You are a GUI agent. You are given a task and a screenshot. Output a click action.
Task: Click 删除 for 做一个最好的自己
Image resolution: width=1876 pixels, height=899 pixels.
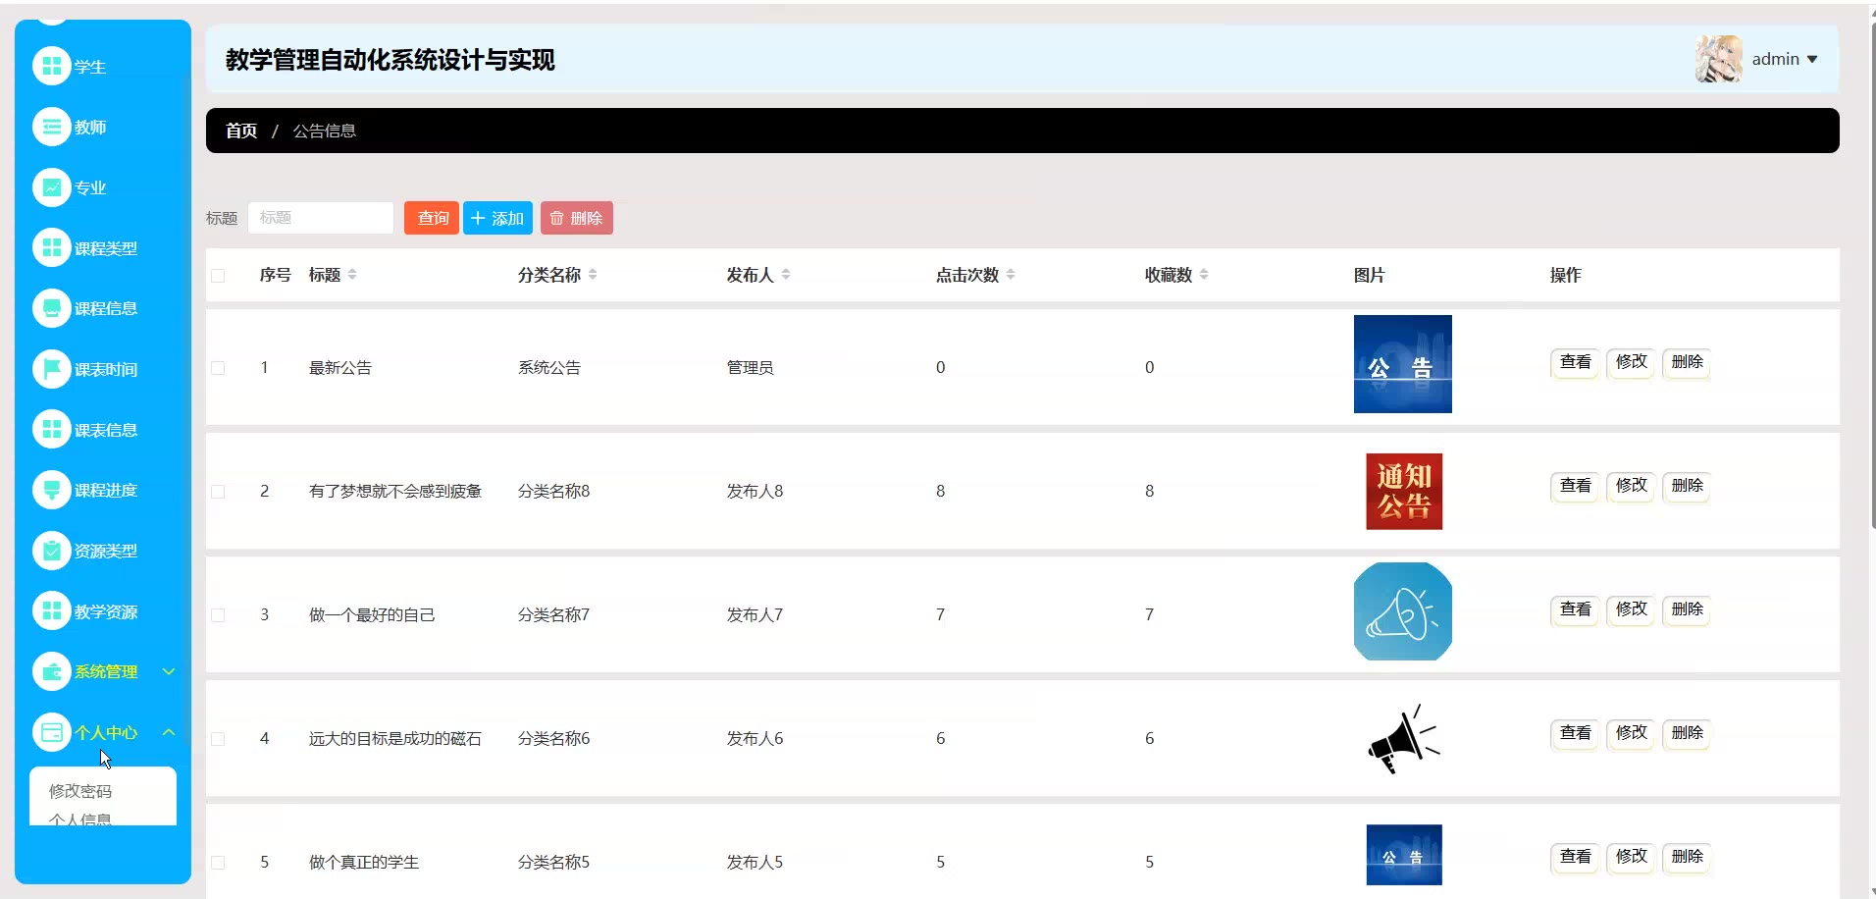1688,609
